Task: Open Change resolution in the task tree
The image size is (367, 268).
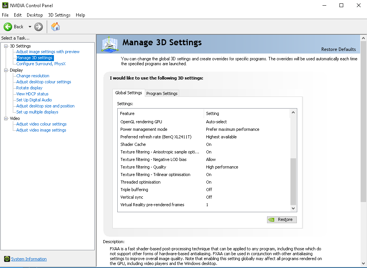Action: pyautogui.click(x=33, y=76)
